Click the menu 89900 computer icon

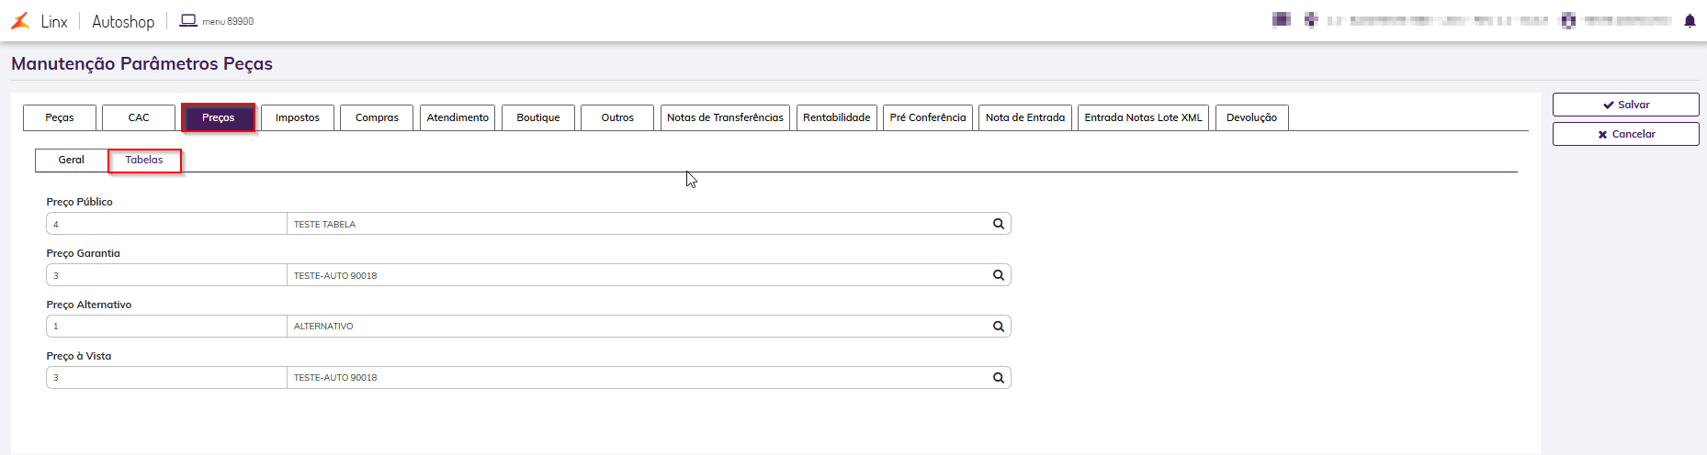(188, 20)
